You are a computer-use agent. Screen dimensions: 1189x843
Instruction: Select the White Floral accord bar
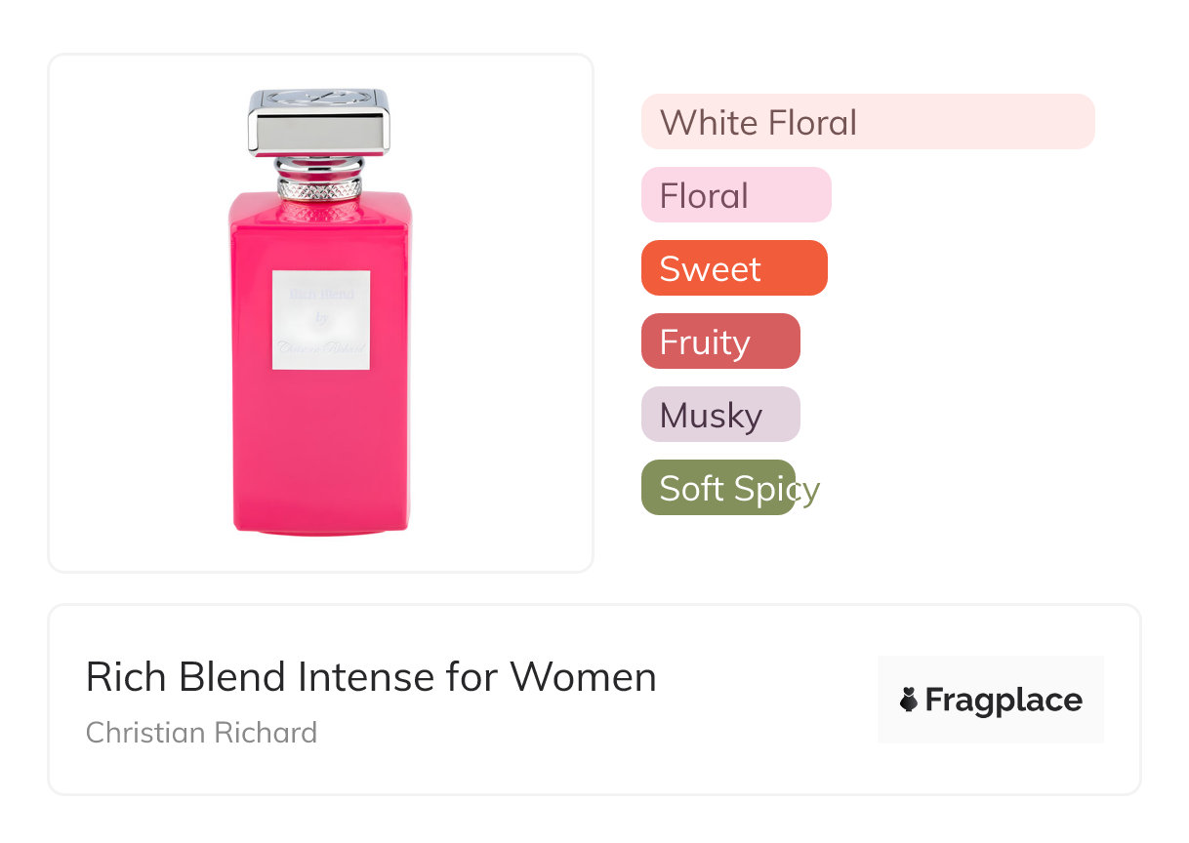tap(867, 122)
